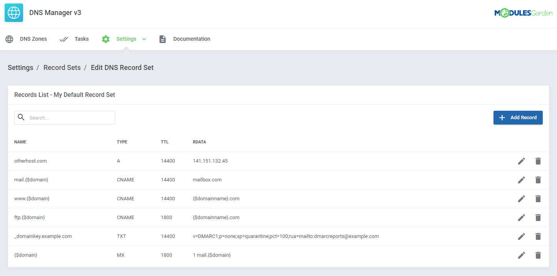This screenshot has height=276, width=557.
Task: Delete the {$domain} MX record
Action: point(538,255)
